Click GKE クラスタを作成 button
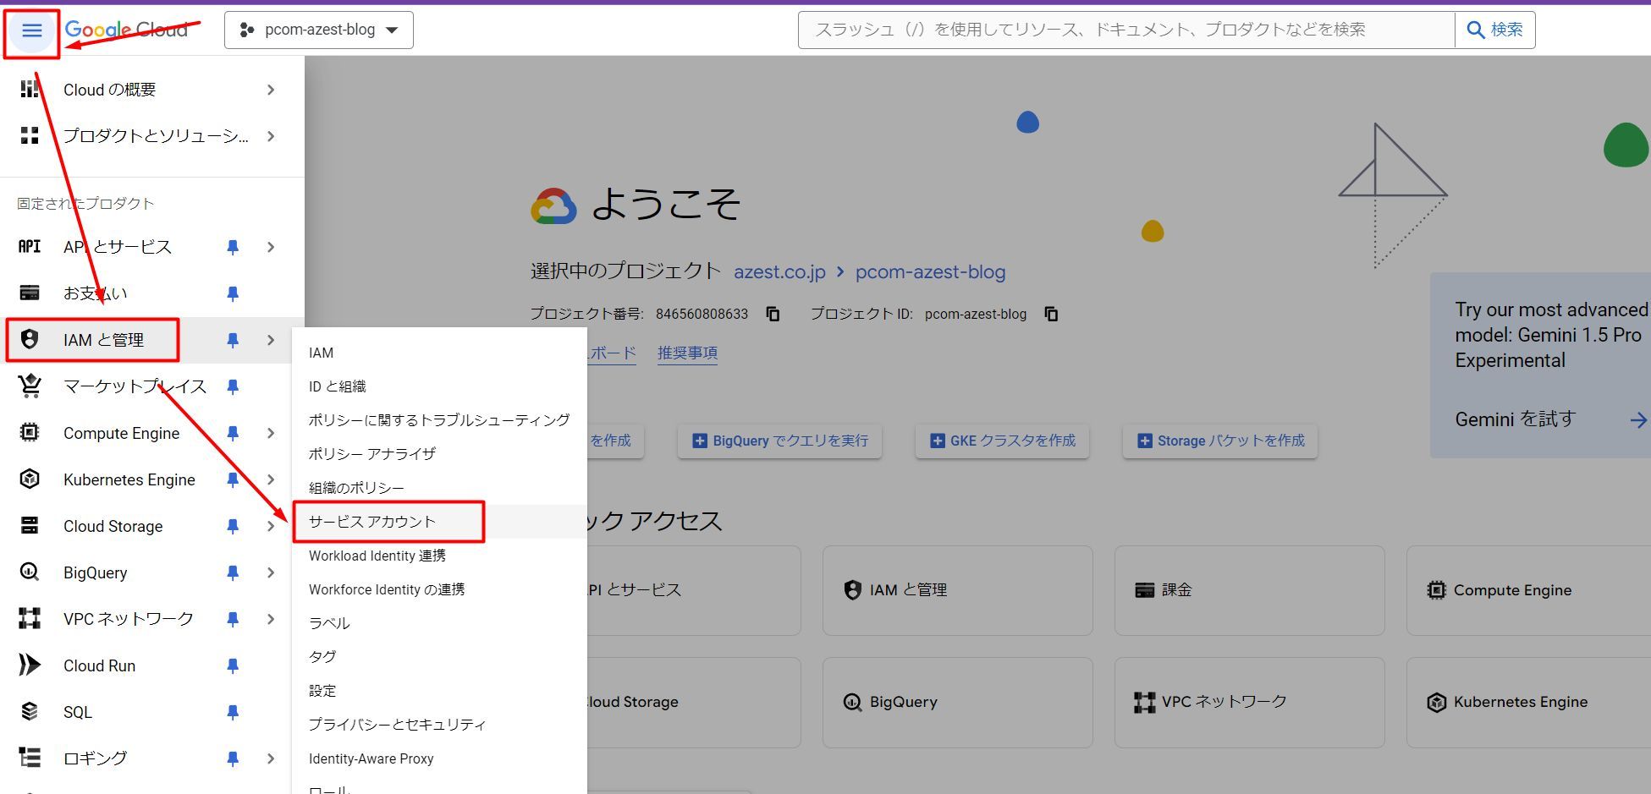The image size is (1651, 794). pos(1002,441)
